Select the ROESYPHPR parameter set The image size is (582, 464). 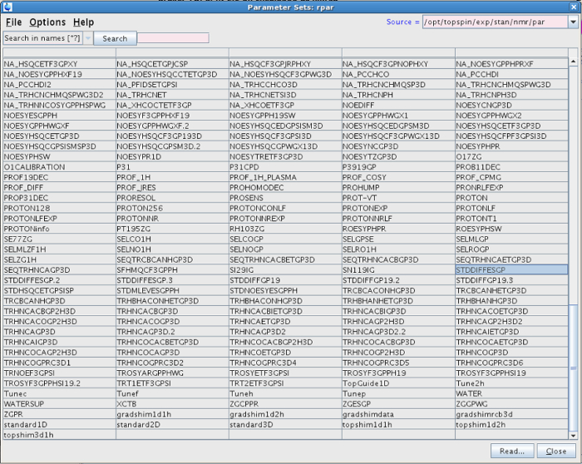[398, 229]
